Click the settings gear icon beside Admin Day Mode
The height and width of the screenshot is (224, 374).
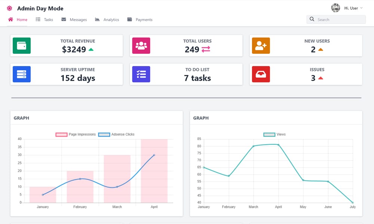9,8
